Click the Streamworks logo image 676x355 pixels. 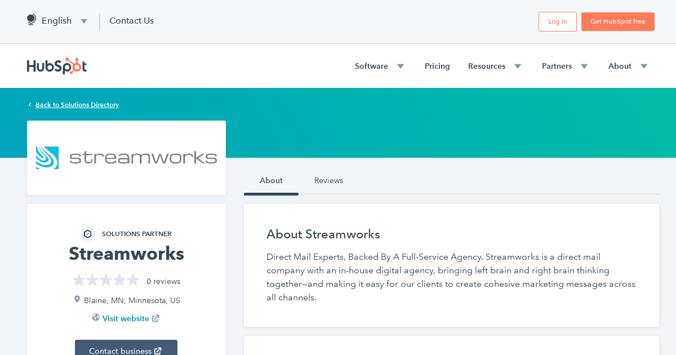click(126, 158)
